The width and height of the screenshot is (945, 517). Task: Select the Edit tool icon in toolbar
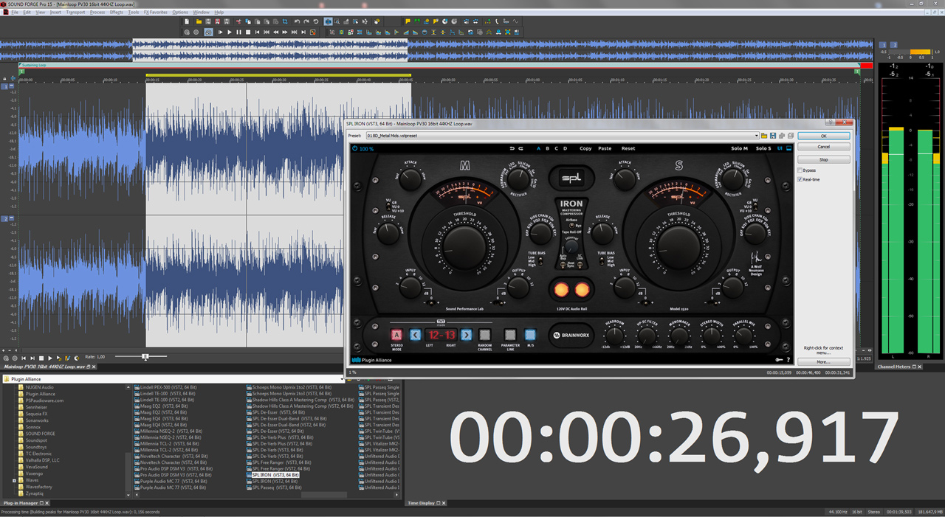click(328, 21)
